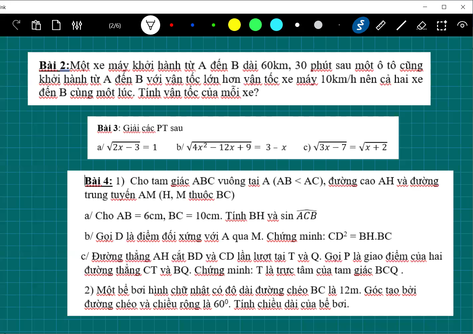The width and height of the screenshot is (473, 334).
Task: Click equation c) √(3x−7) = √(x+2)
Action: (x=345, y=147)
